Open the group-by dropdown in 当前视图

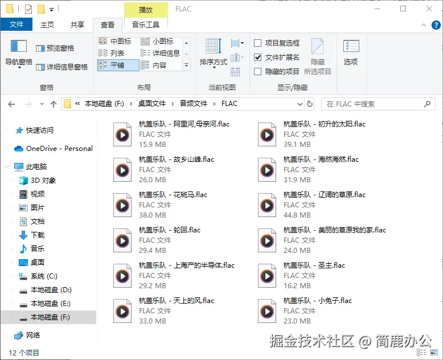coord(237,43)
